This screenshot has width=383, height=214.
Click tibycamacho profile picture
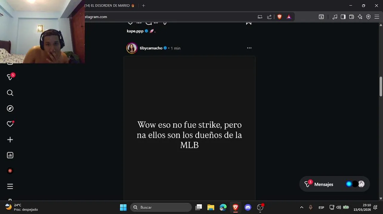coord(132,48)
